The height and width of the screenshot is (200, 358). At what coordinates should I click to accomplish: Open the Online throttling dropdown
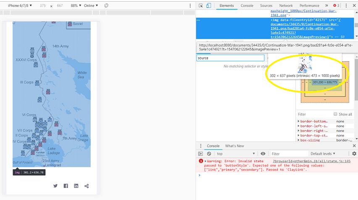91,5
